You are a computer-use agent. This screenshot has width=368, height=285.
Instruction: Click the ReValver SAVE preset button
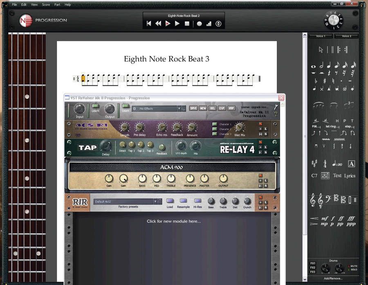pyautogui.click(x=193, y=108)
